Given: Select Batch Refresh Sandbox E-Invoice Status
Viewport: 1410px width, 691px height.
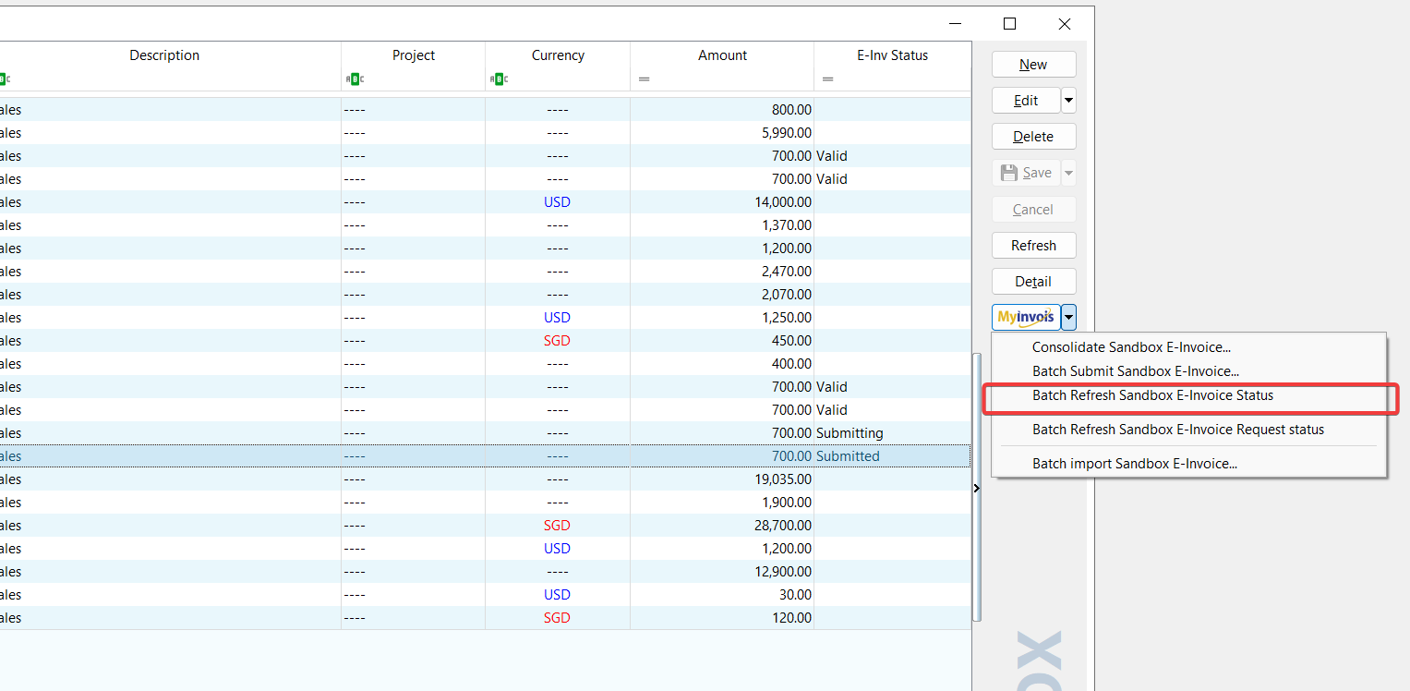Looking at the screenshot, I should (x=1152, y=395).
